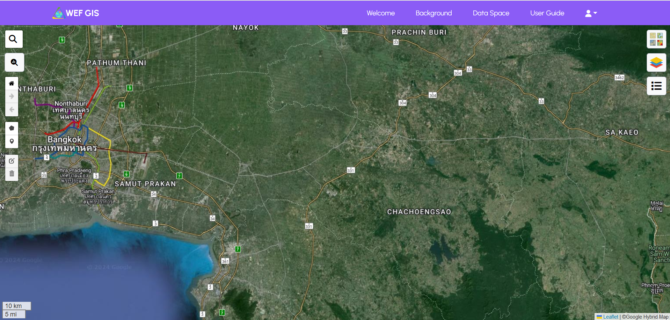Follow the Leaflet attribution link
Screen dimensions: 670x320
click(610, 317)
